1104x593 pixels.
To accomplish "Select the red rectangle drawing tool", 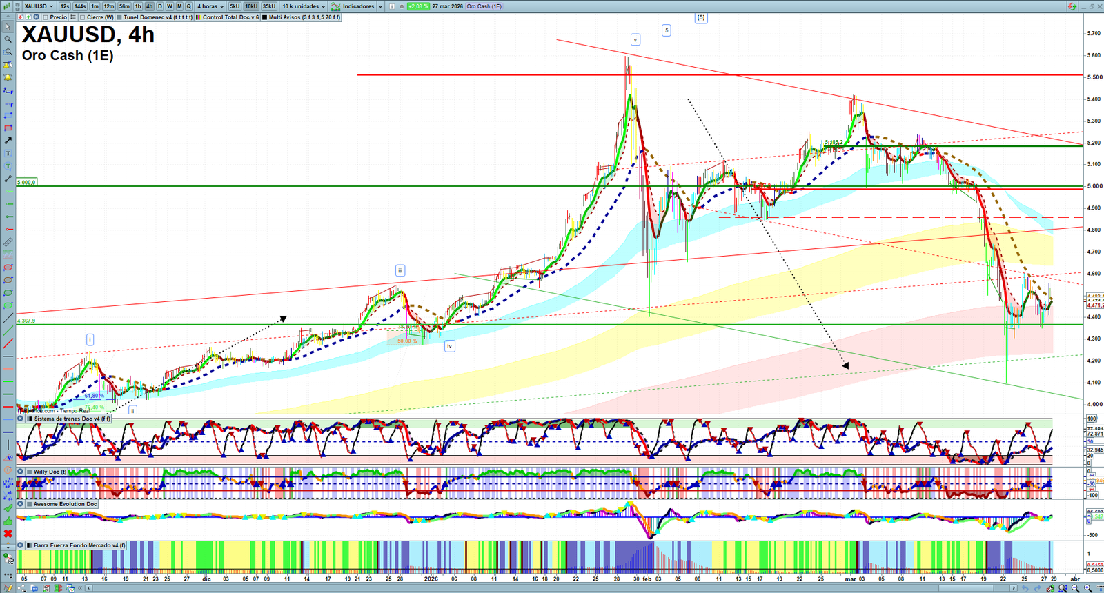I will point(8,128).
